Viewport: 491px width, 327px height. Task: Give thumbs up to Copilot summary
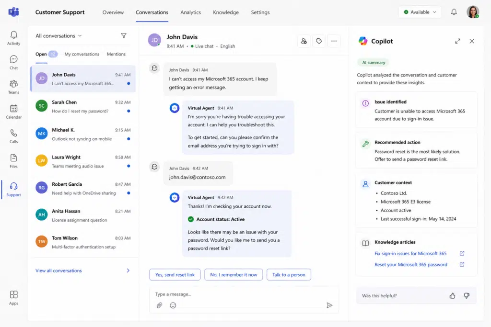(453, 295)
